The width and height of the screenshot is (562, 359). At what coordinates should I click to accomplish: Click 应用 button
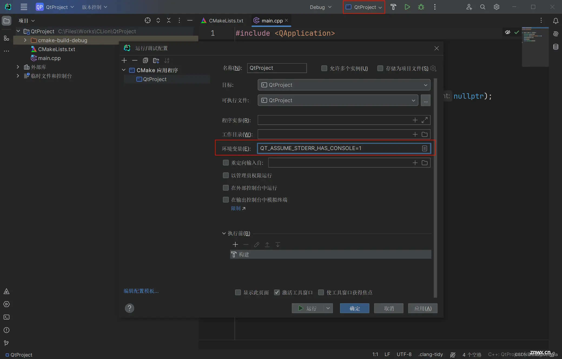click(x=423, y=308)
